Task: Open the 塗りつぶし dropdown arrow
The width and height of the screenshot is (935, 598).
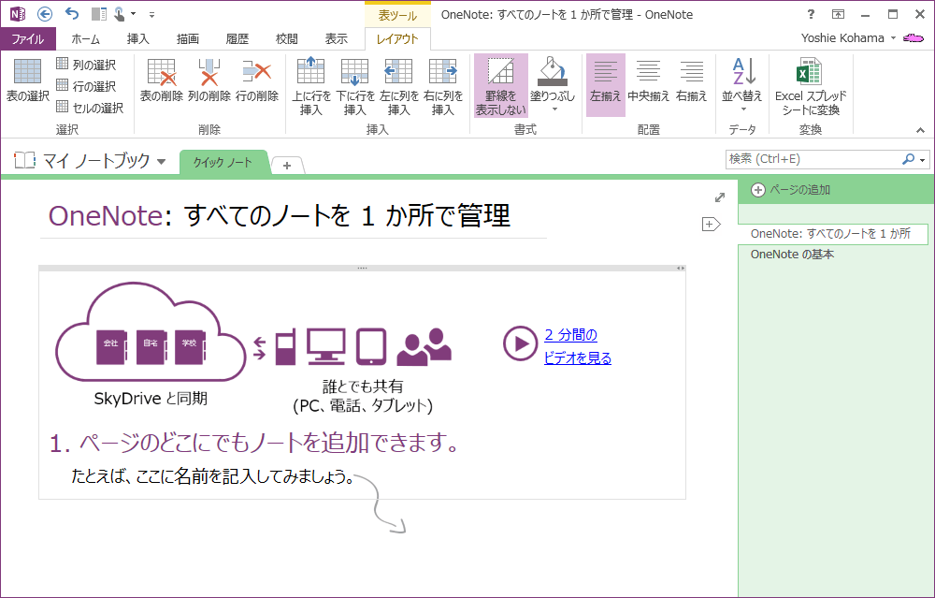Action: coord(554,109)
